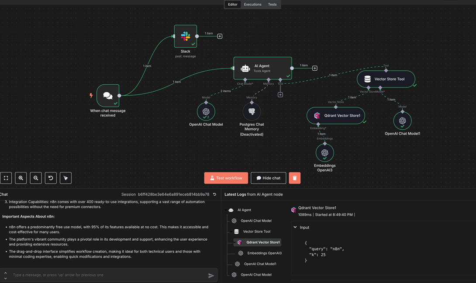Select Vector Store Tool in logs tree

coord(256,231)
